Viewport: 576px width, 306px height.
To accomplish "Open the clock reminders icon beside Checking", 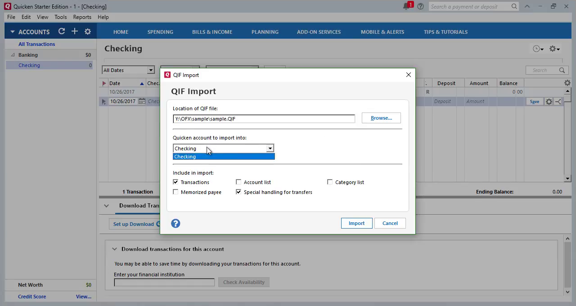I will (538, 49).
